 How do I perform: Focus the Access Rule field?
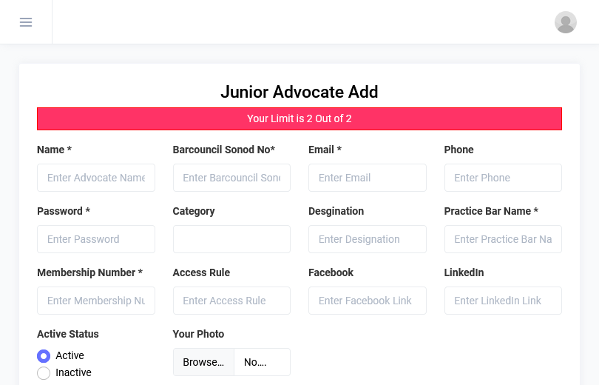pyautogui.click(x=231, y=301)
